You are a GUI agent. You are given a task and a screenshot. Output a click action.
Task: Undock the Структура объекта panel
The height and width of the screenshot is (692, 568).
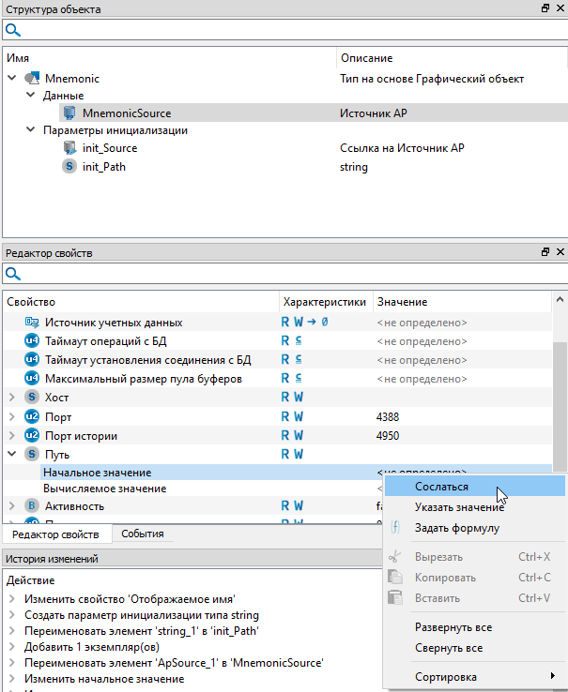click(545, 8)
